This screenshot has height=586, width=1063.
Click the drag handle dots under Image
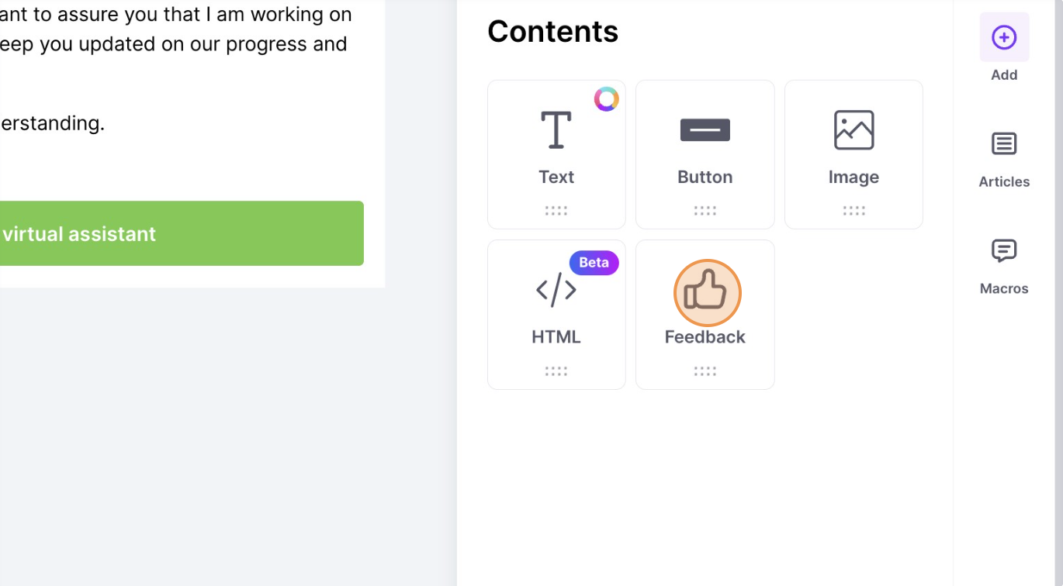pos(854,211)
